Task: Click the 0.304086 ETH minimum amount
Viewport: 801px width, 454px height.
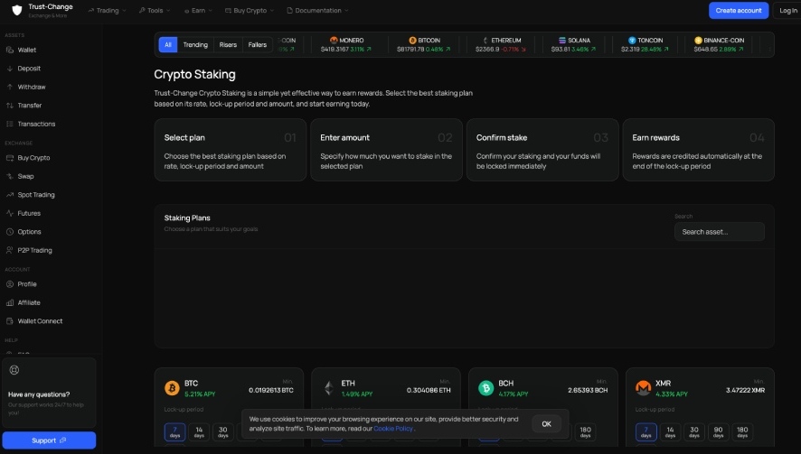Action: (429, 390)
